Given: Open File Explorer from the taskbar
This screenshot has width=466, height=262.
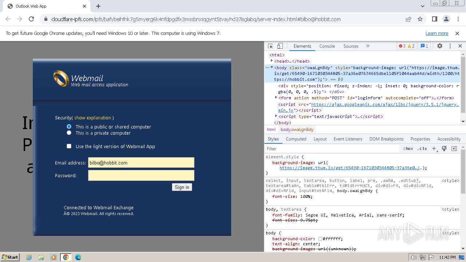Looking at the screenshot, I should tap(41, 257).
